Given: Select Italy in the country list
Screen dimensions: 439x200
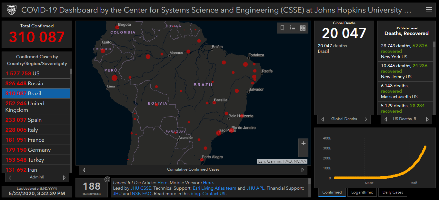Looking at the screenshot, I should point(36,130).
